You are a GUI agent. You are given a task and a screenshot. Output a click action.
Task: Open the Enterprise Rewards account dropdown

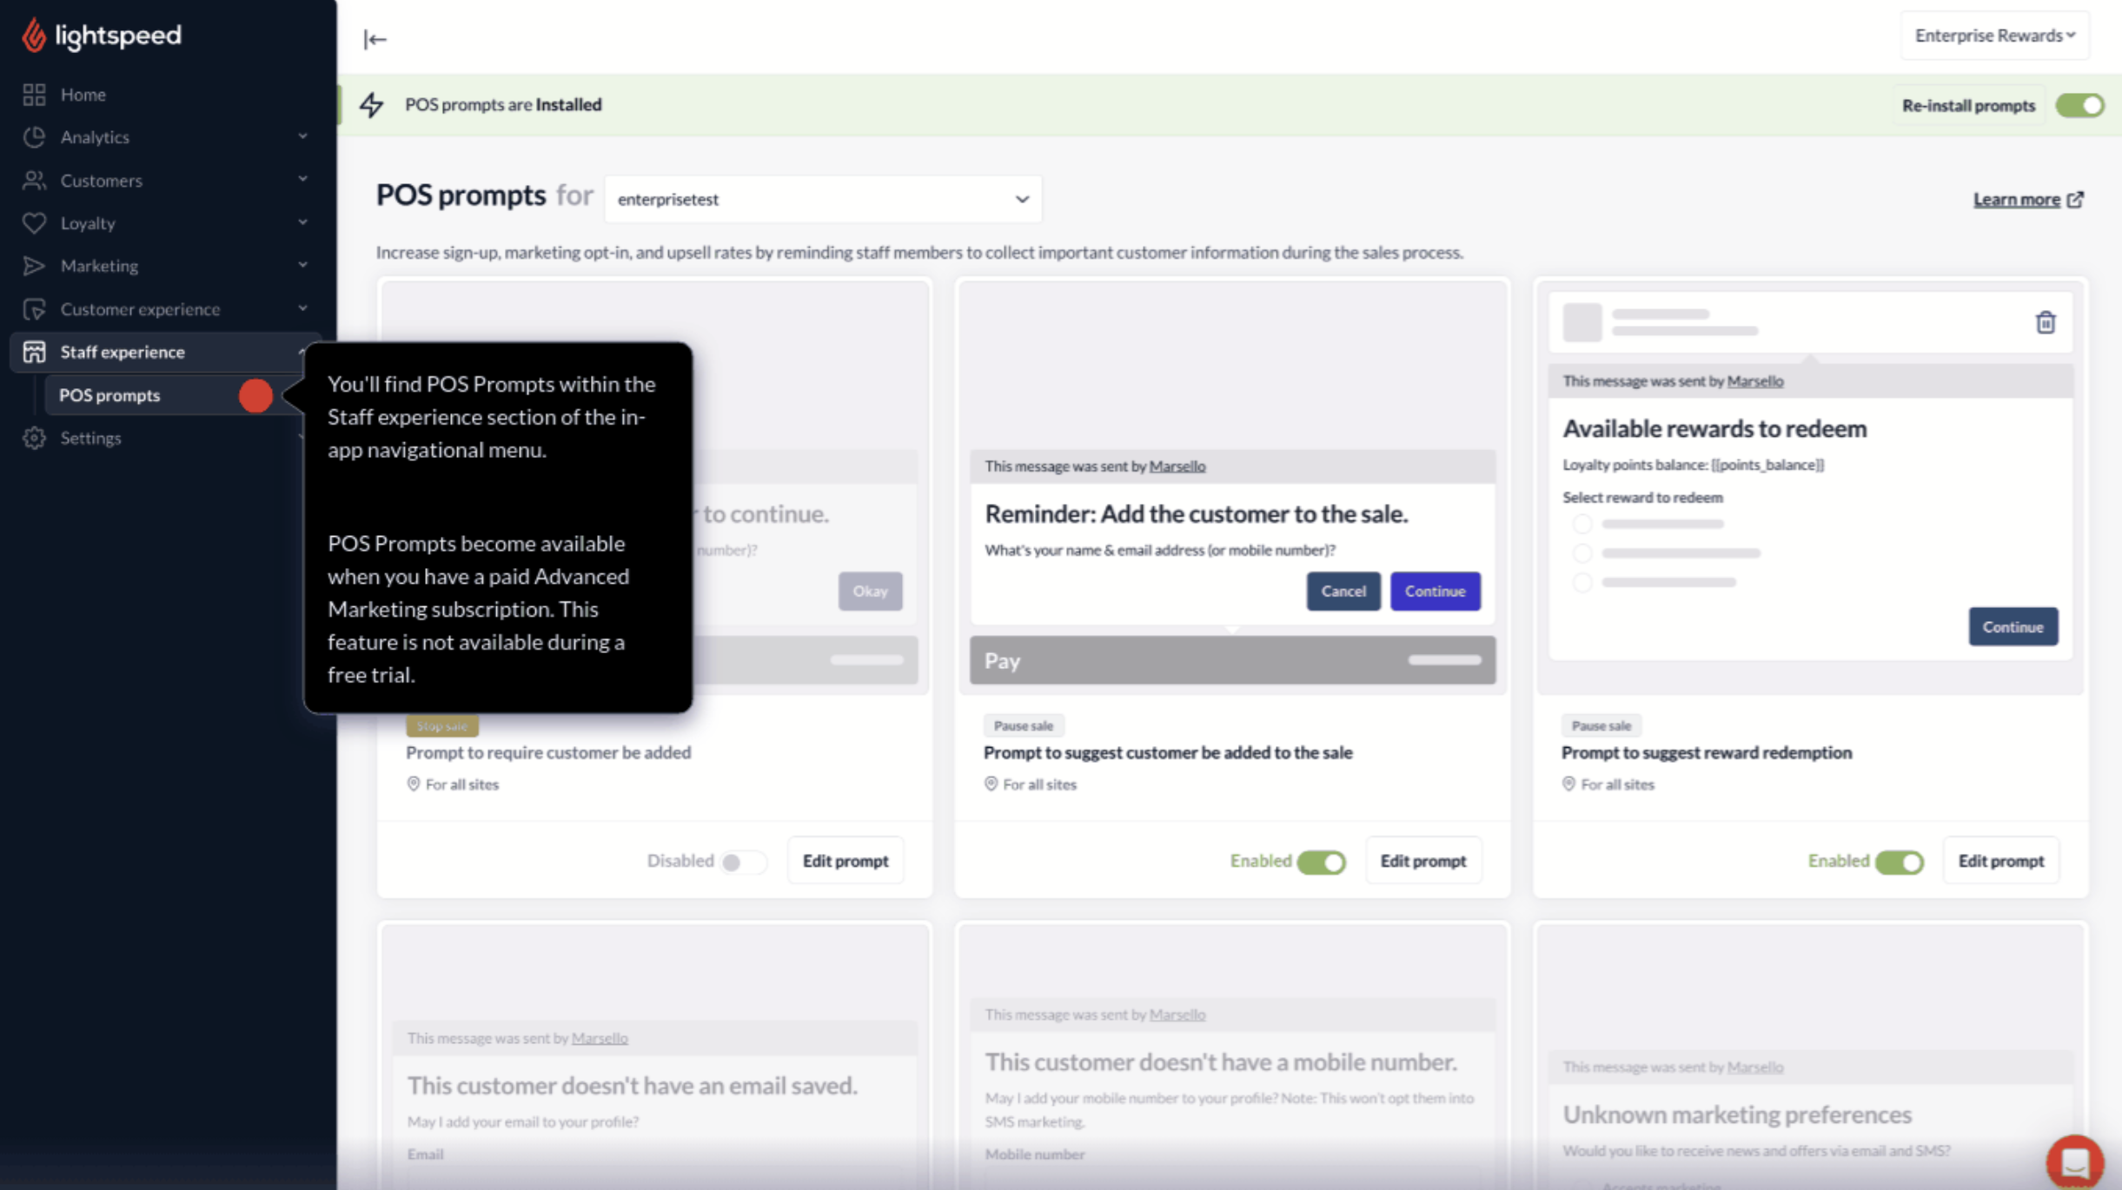click(x=1994, y=36)
